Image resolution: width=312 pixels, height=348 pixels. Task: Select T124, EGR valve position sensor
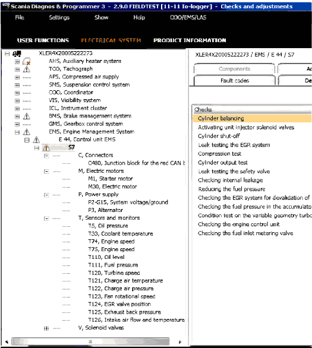pos(119,304)
